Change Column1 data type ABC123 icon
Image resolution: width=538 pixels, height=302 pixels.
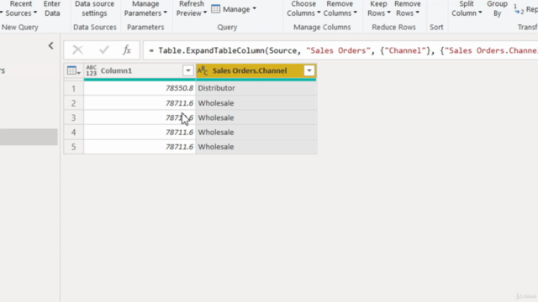click(x=92, y=70)
